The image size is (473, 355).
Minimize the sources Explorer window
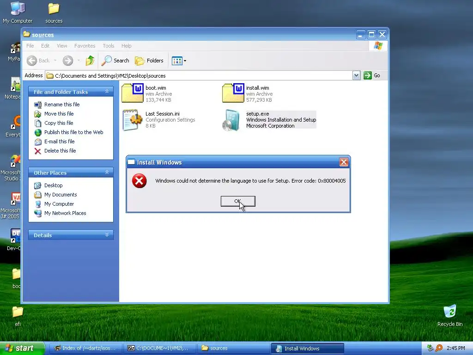[360, 35]
